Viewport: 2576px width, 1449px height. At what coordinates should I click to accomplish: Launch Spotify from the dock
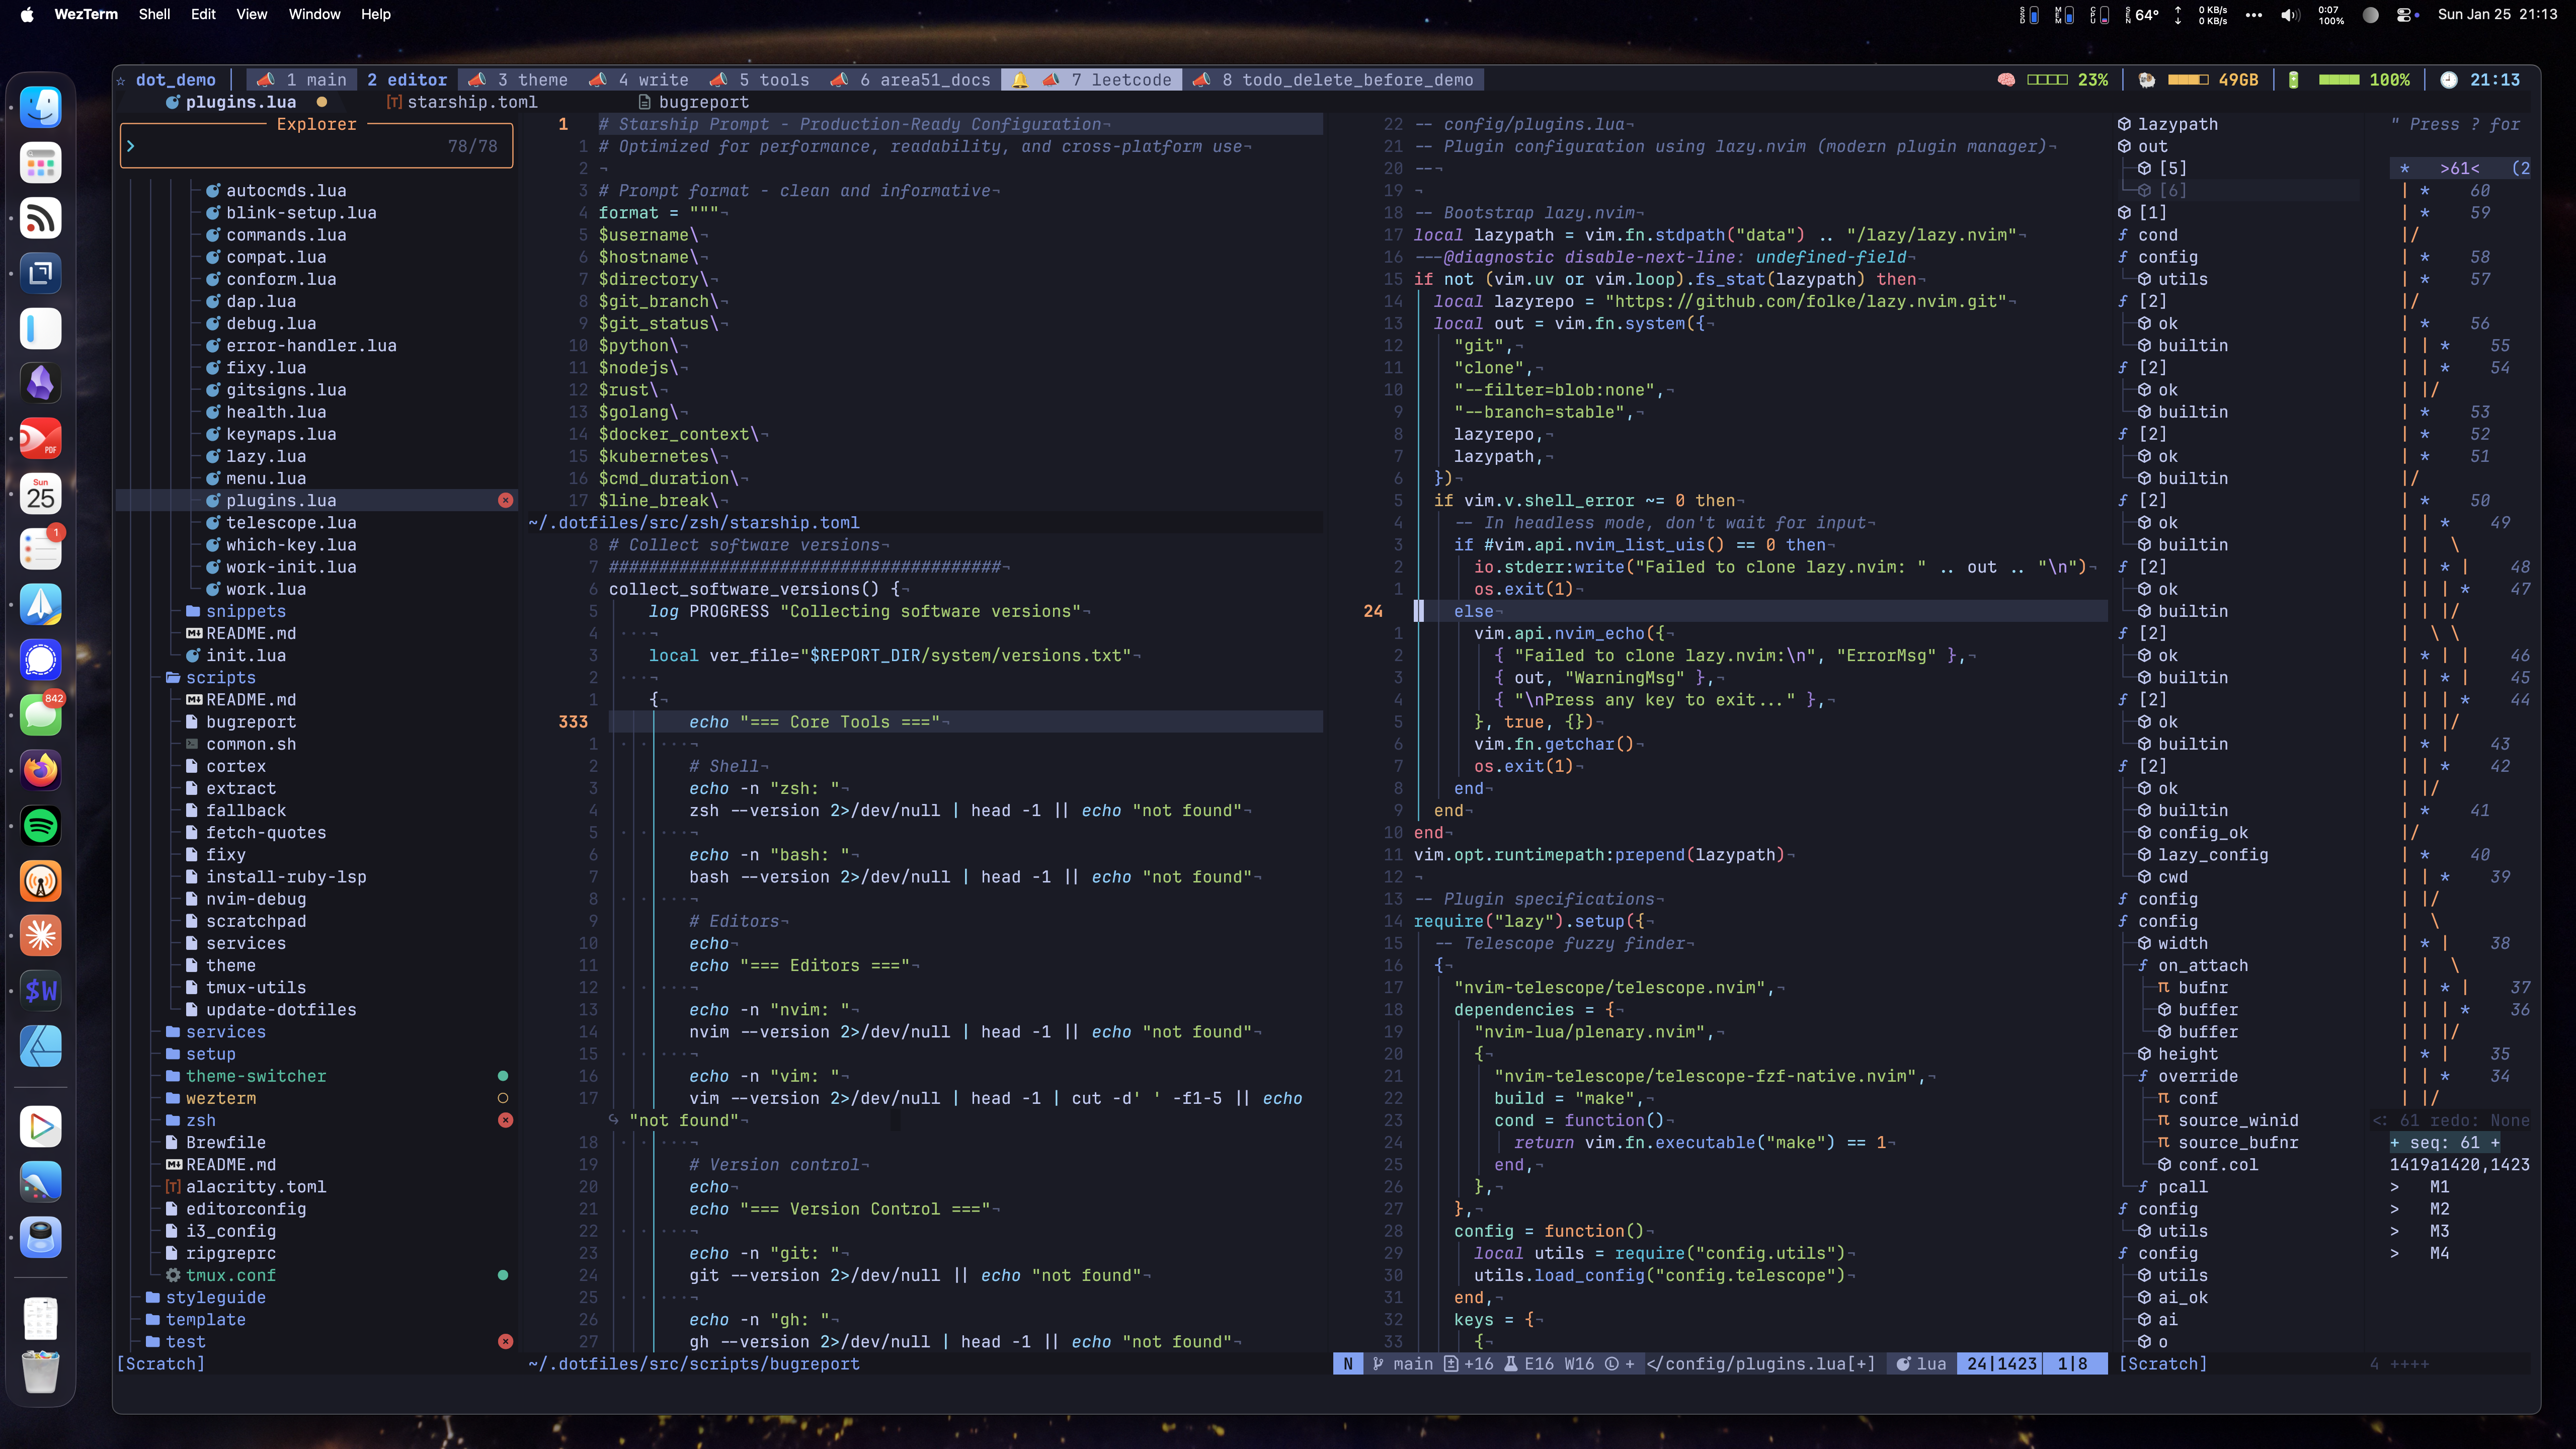click(x=41, y=826)
